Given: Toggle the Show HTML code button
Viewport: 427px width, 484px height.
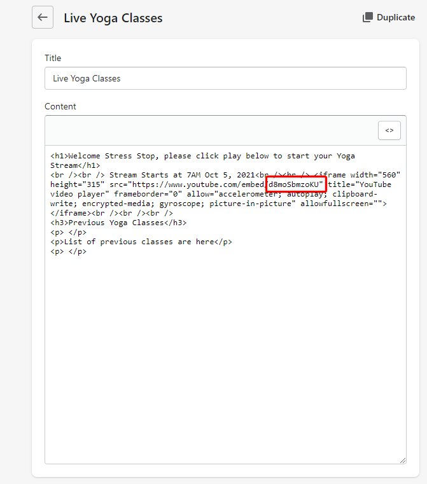Looking at the screenshot, I should [389, 130].
